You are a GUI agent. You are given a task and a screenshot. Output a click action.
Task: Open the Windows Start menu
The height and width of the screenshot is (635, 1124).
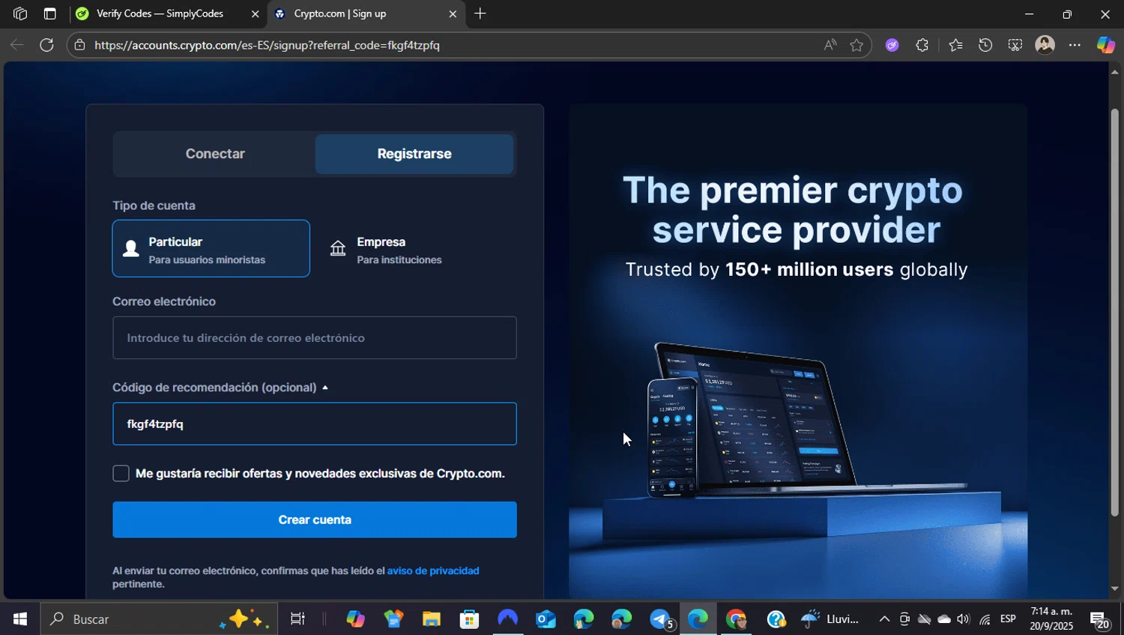click(x=20, y=619)
